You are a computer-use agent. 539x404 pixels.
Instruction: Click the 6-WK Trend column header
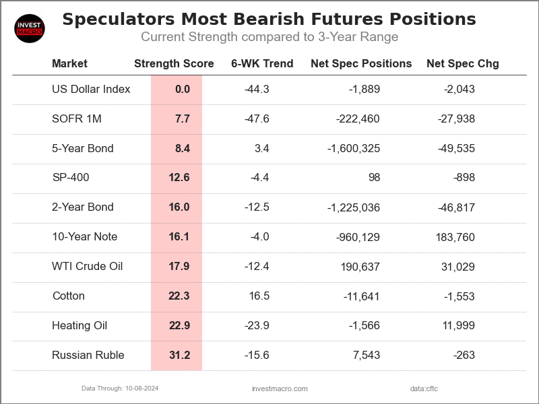(261, 64)
